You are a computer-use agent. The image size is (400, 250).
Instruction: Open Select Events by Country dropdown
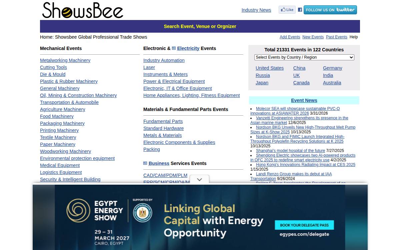(x=304, y=57)
